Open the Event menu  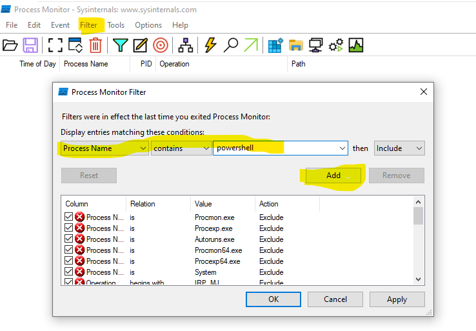click(x=60, y=25)
